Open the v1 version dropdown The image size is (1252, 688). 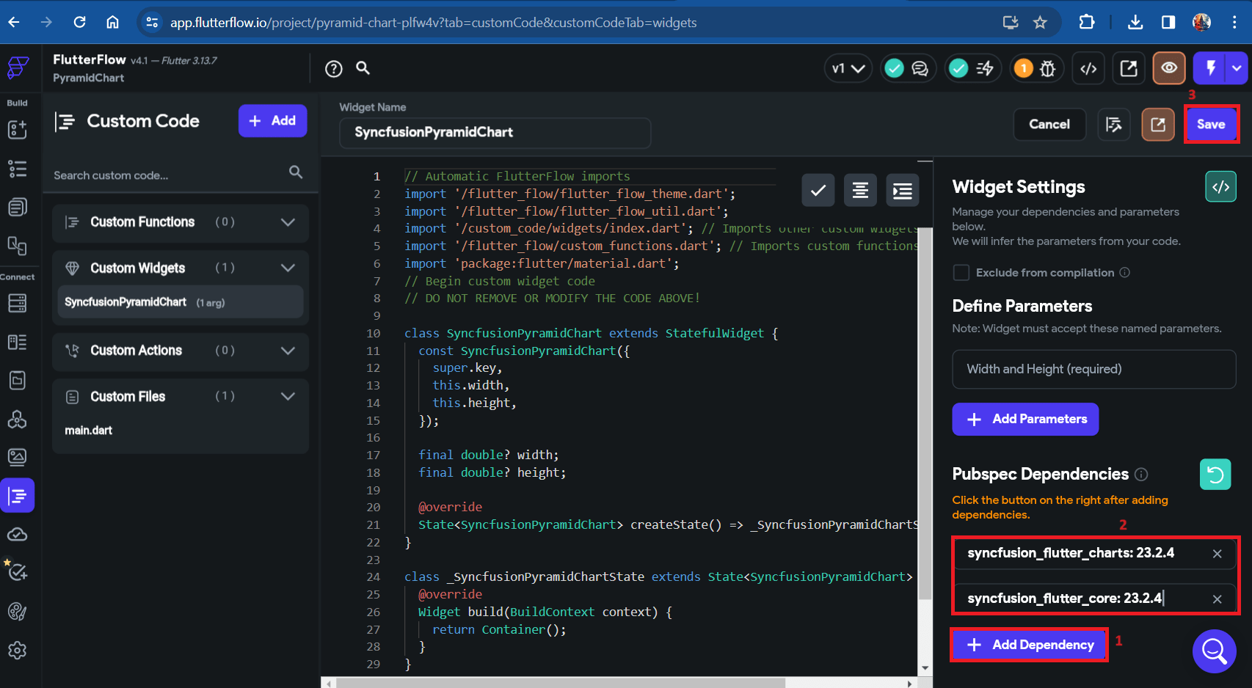pyautogui.click(x=848, y=68)
